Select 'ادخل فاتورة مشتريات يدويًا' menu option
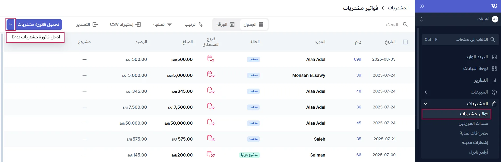The height and width of the screenshot is (162, 501). [x=36, y=37]
